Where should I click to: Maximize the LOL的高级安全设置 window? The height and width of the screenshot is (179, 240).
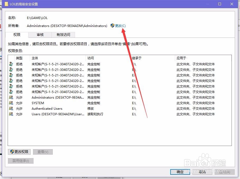[220, 4]
